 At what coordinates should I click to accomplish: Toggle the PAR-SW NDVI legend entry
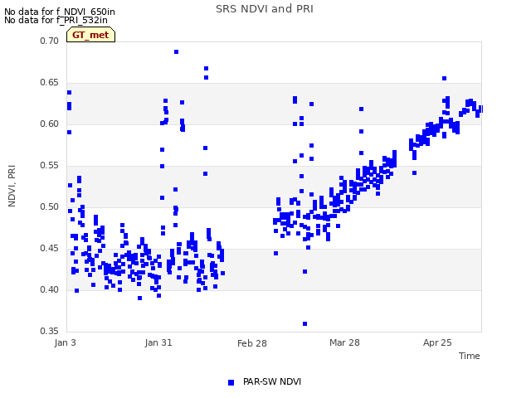pos(265,381)
